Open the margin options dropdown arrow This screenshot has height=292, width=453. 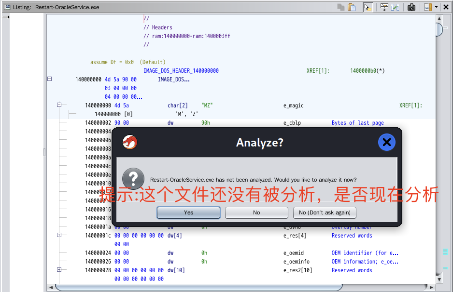click(x=436, y=7)
